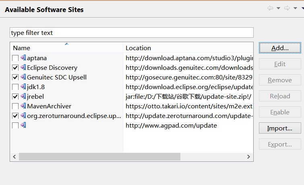Viewport: 304px width, 185px height.
Task: Go forward with the right arrow icon
Action: tap(287, 8)
